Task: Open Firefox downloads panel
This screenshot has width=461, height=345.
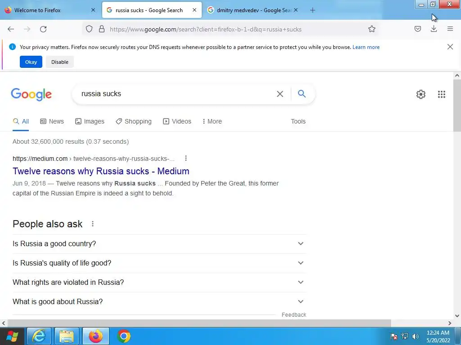Action: [x=434, y=29]
